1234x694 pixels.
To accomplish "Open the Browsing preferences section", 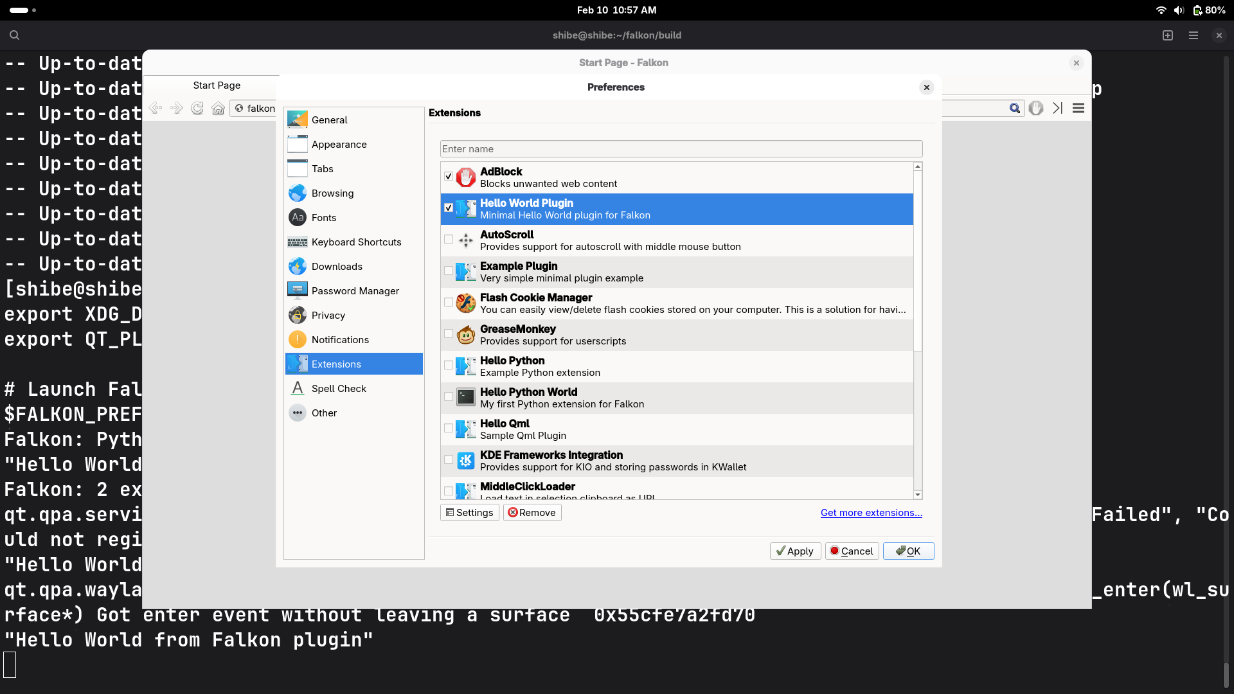I will [x=332, y=193].
